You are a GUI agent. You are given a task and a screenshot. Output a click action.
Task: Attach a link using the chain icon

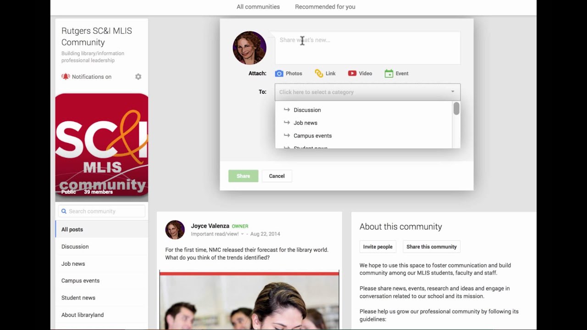[319, 73]
